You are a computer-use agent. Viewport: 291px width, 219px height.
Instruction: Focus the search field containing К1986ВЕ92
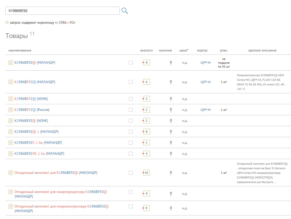click(x=62, y=11)
